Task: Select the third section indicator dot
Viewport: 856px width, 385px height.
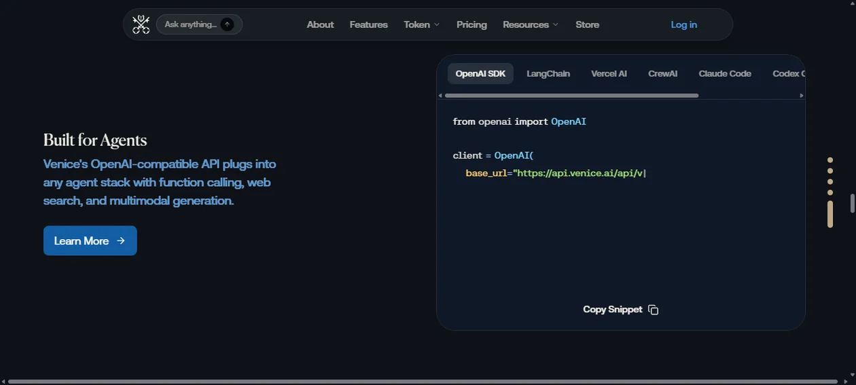Action: click(830, 182)
